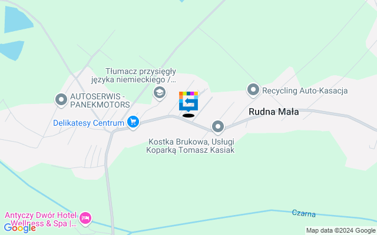377x235 pixels.
Task: Click the Kostka Brukowa Tomasz Kasiak pin
Action: 218,127
